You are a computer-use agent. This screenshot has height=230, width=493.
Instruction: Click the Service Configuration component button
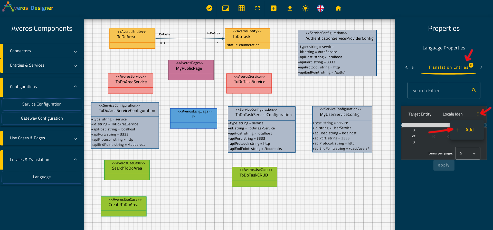[x=42, y=104]
